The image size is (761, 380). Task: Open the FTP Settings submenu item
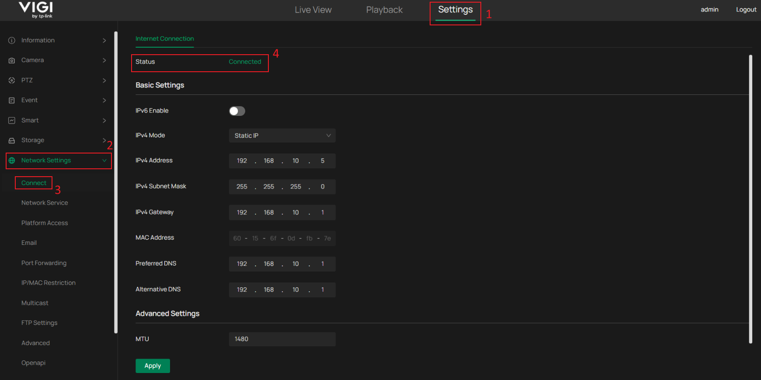point(39,323)
